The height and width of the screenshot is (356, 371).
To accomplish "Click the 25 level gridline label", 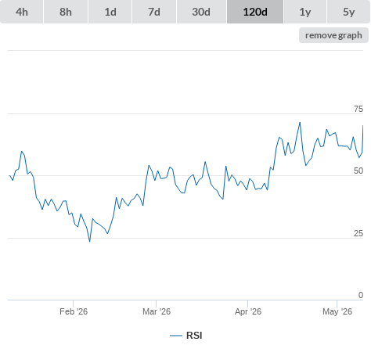I will click(358, 233).
